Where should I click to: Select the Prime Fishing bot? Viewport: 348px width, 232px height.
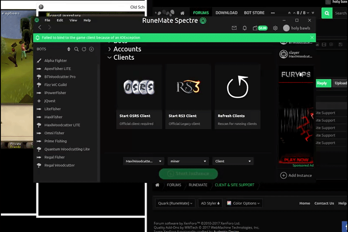coord(56,141)
